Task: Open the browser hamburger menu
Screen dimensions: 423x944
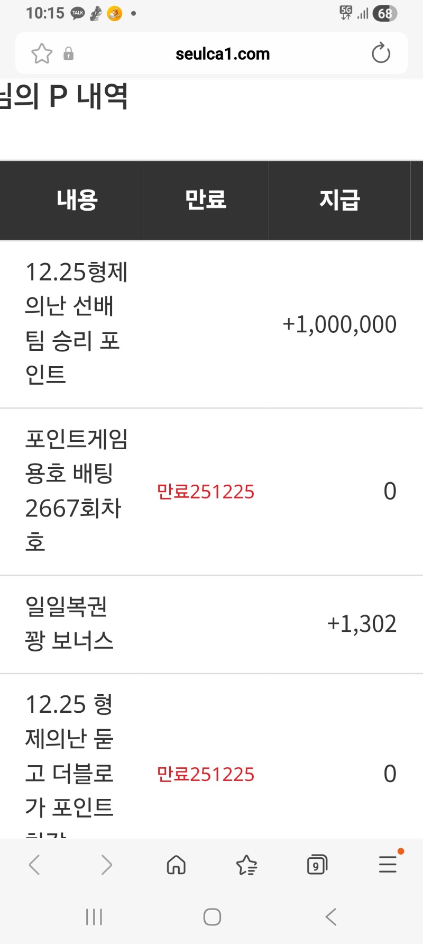Action: (x=388, y=865)
